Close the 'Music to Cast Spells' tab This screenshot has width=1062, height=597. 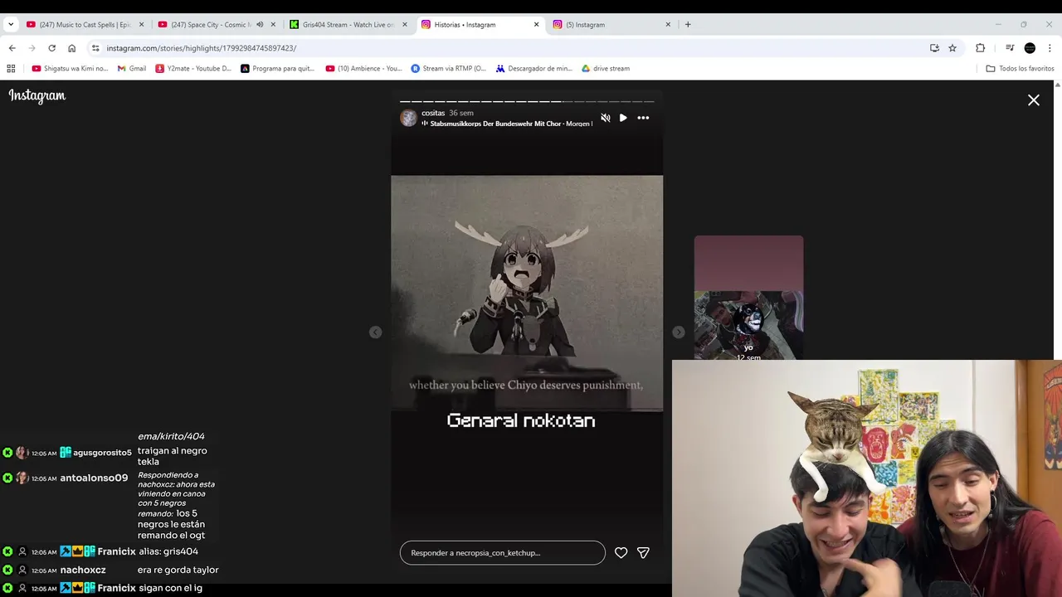point(141,25)
